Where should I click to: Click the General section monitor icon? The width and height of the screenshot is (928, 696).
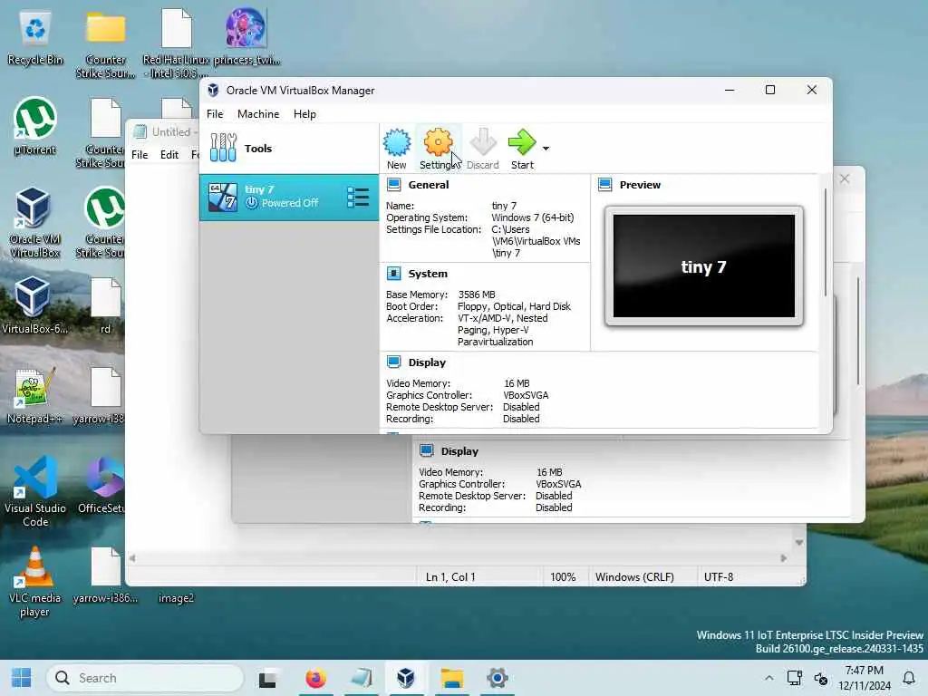(x=393, y=185)
